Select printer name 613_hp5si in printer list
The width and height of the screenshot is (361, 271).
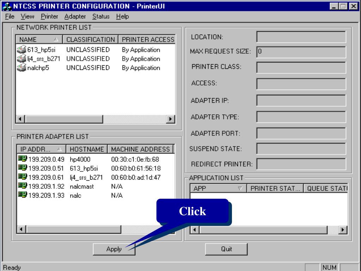tap(41, 50)
